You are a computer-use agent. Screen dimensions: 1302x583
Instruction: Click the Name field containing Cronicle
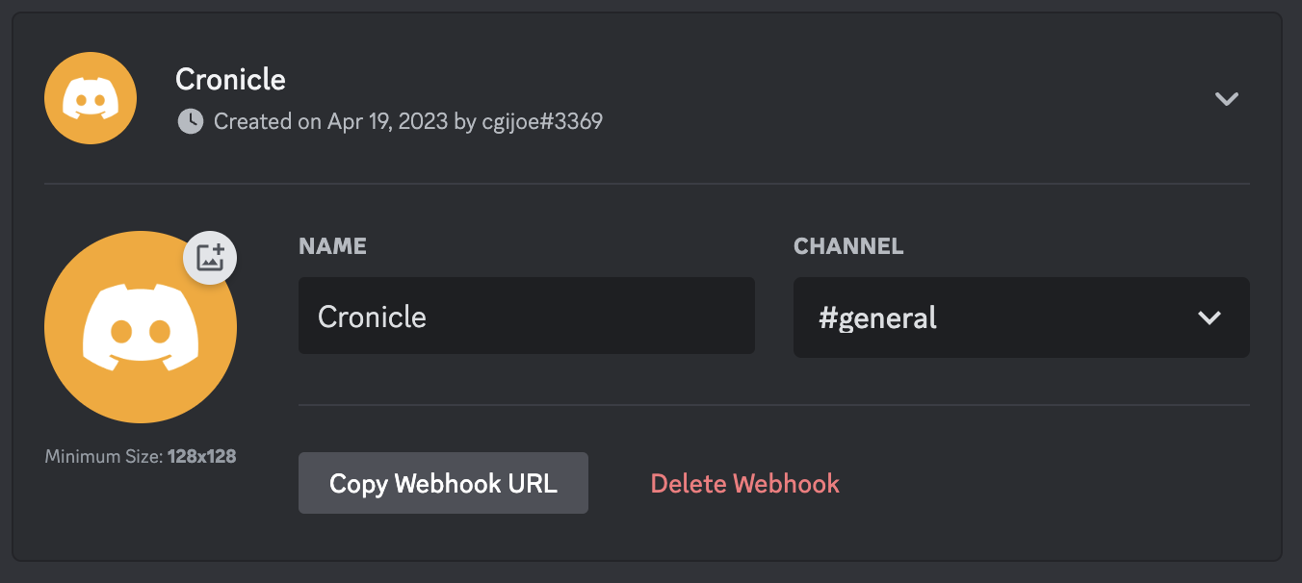(x=526, y=317)
